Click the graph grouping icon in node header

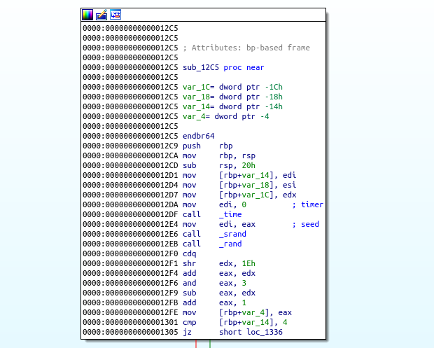point(115,14)
